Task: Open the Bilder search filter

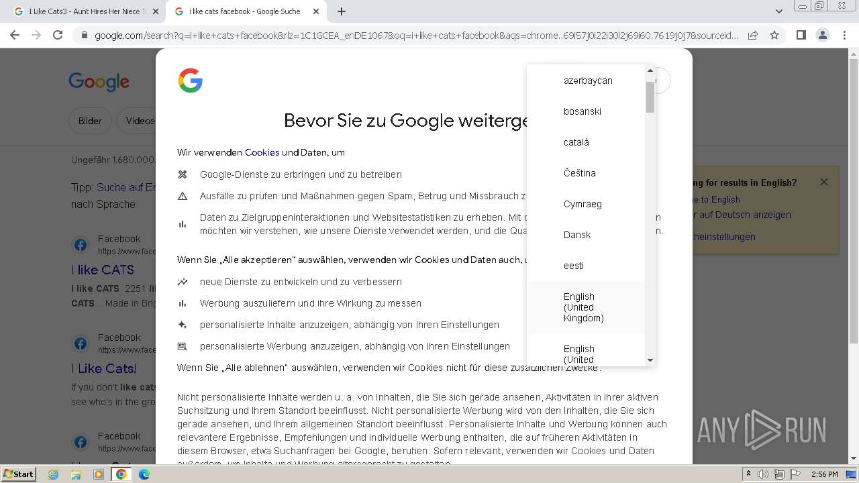Action: click(90, 121)
